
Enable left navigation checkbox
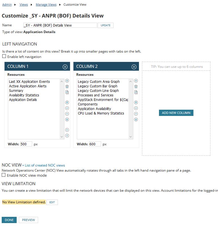(x=4, y=56)
